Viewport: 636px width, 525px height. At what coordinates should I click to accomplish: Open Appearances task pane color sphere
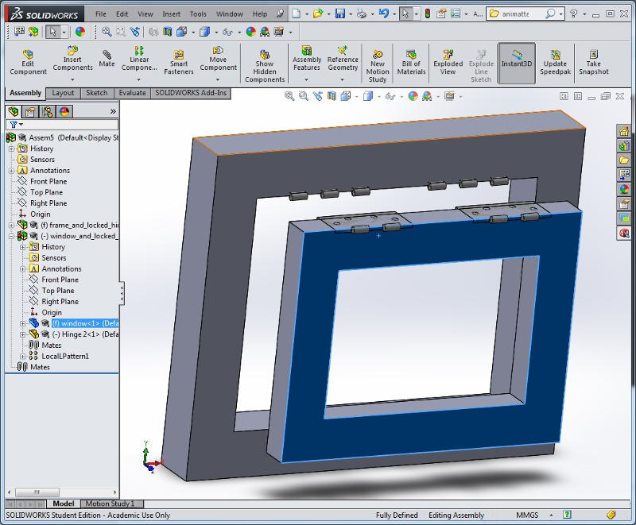coord(624,189)
